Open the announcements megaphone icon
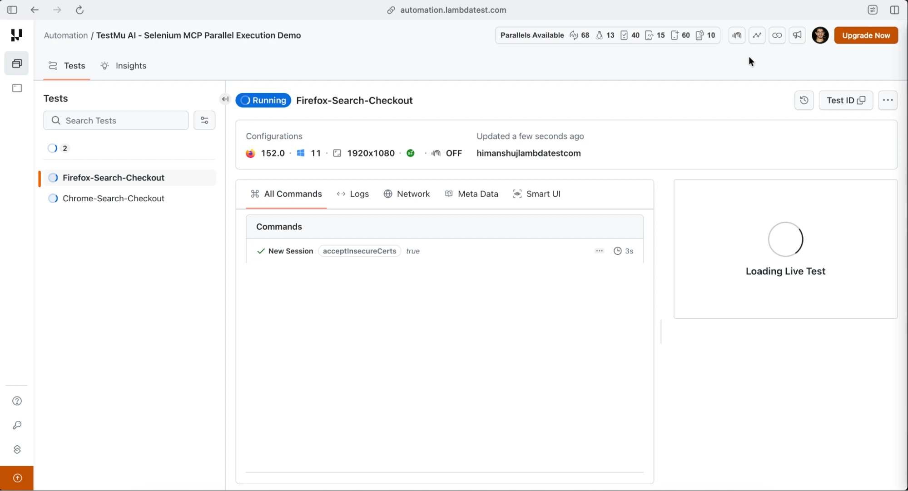Viewport: 908px width, 491px height. (x=797, y=35)
